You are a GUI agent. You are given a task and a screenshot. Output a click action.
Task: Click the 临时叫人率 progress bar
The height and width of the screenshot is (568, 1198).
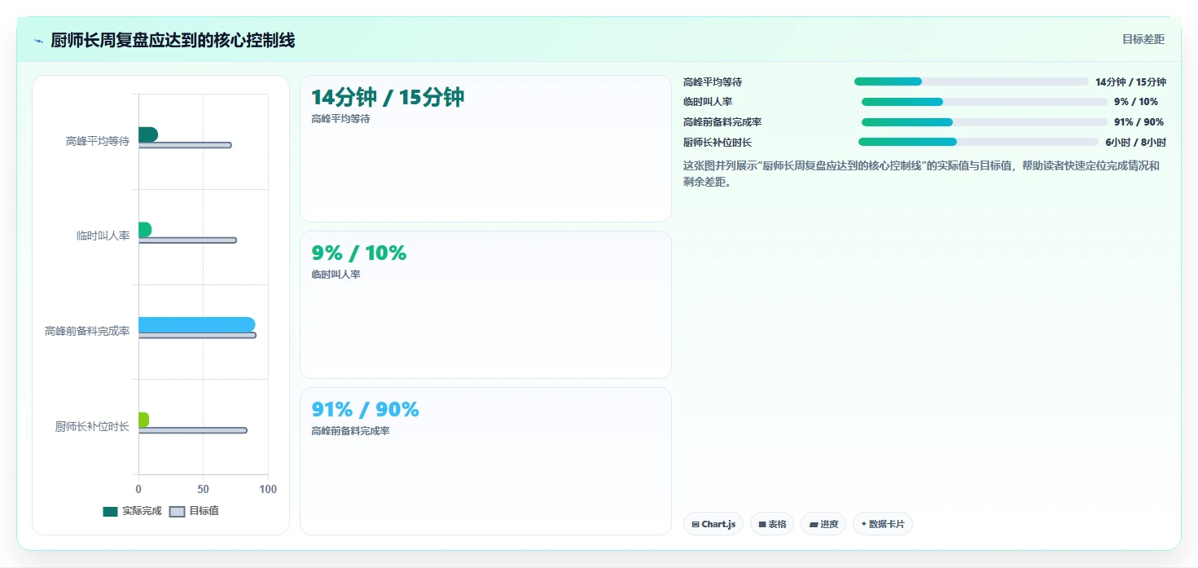pos(985,102)
